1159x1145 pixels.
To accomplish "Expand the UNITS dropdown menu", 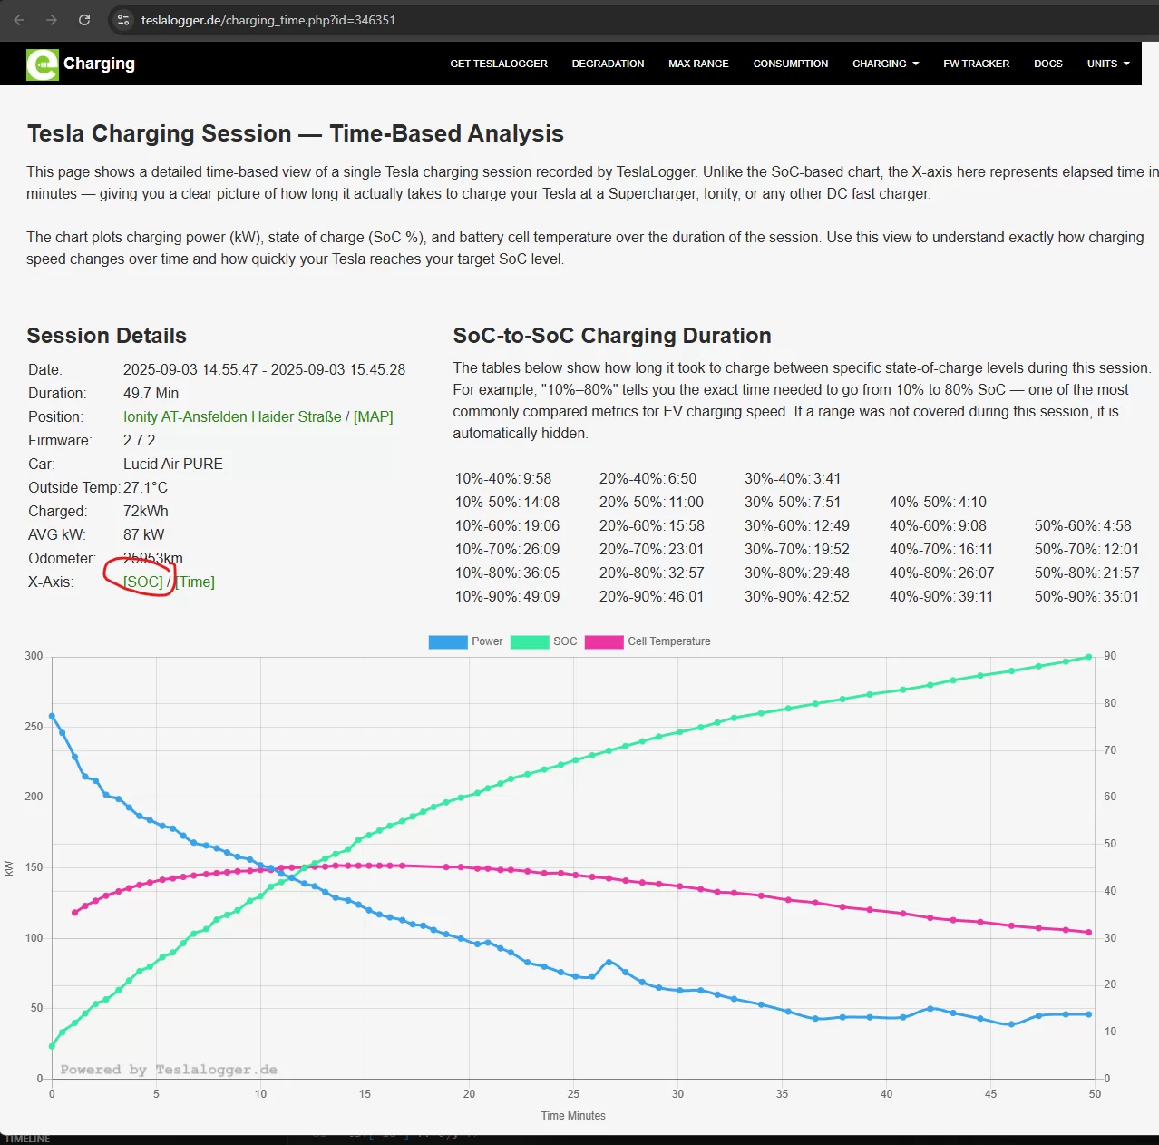I will 1108,64.
